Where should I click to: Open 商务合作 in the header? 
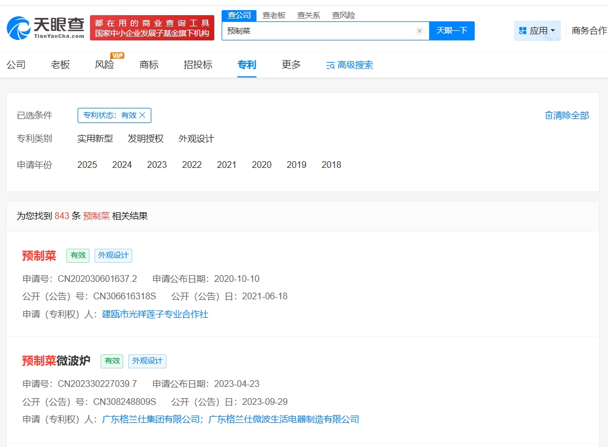(589, 31)
